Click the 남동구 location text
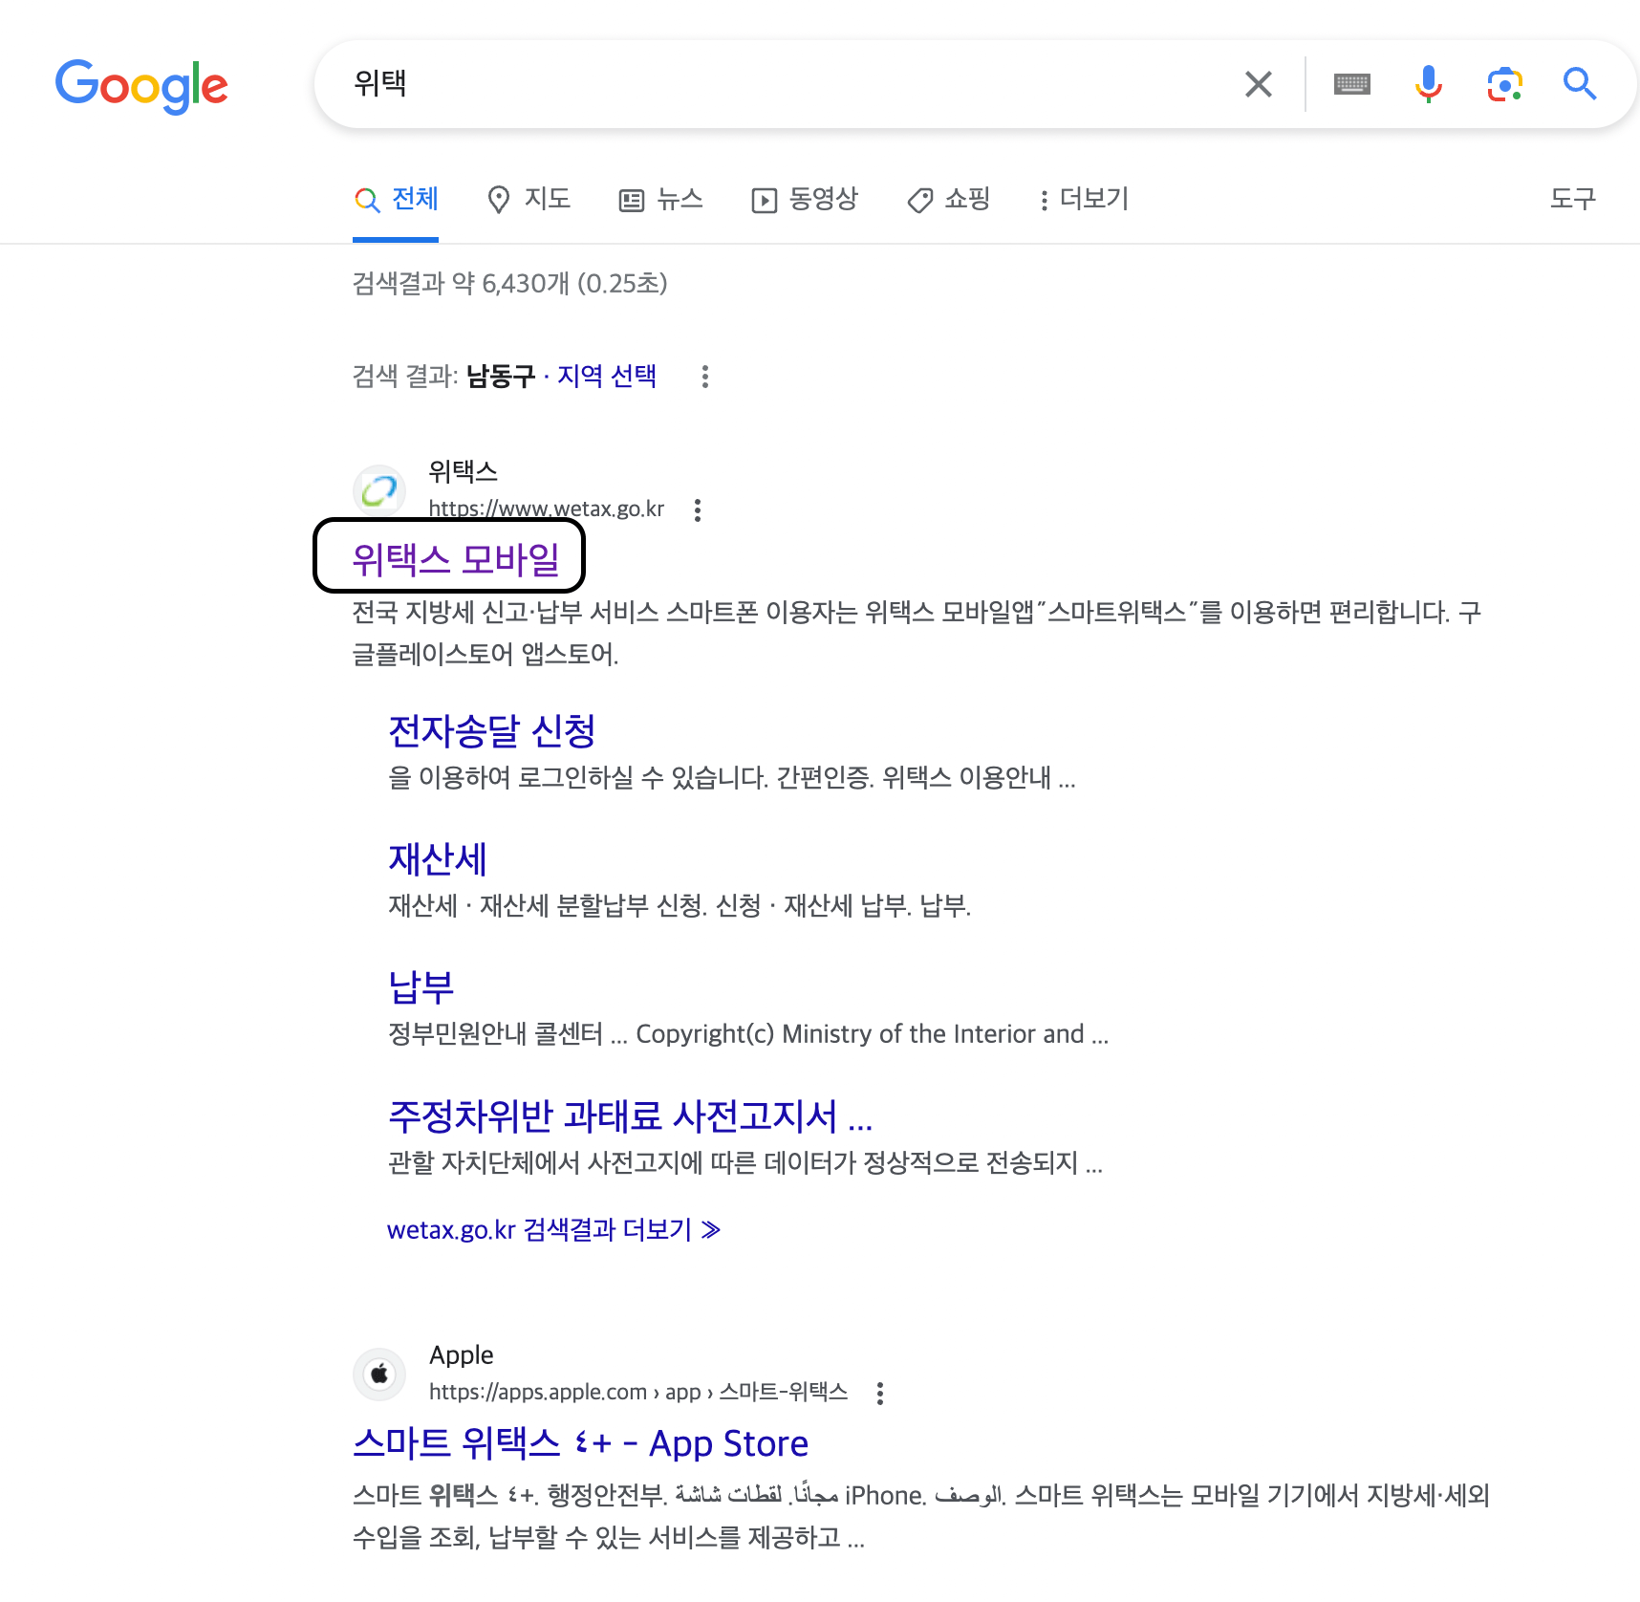The height and width of the screenshot is (1602, 1640). point(501,376)
